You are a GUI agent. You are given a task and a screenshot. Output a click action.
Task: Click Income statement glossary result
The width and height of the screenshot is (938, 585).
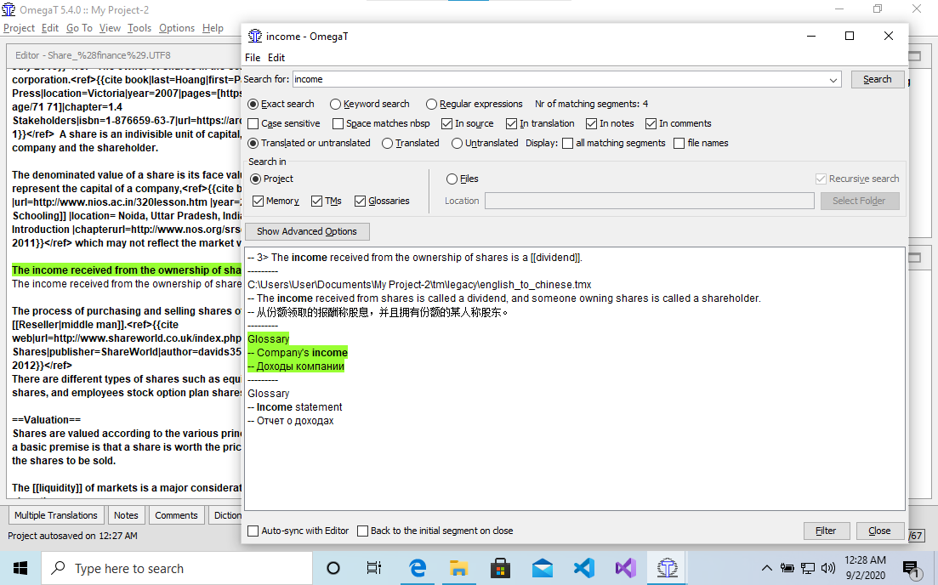[x=295, y=407]
